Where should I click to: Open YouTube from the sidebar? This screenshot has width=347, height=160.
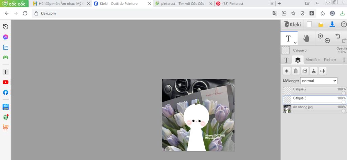[x=5, y=82]
